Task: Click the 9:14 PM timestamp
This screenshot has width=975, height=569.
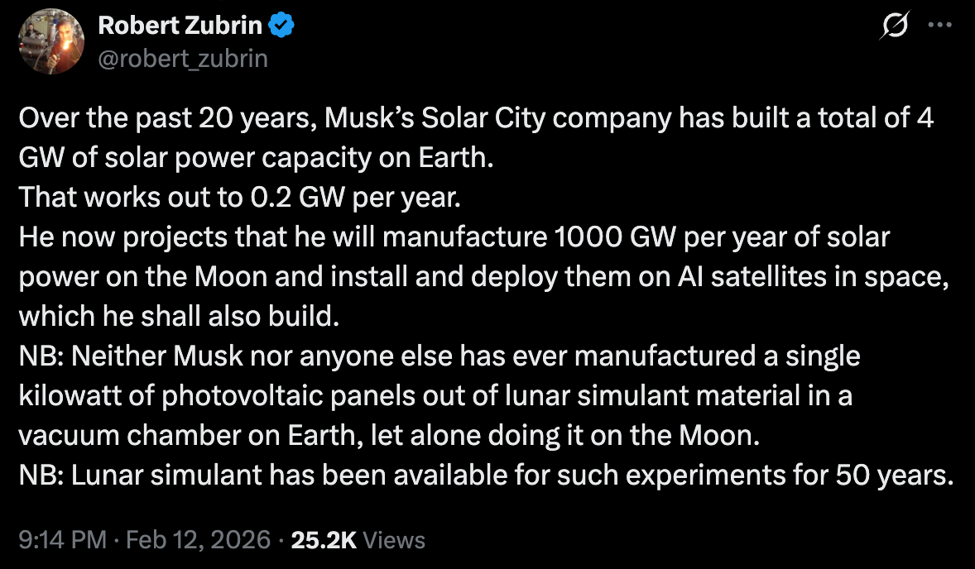Action: coord(62,540)
